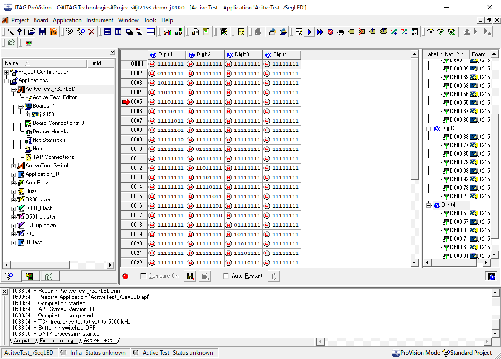Click the waveform view toolbar icon
Screen dimensions: 501x359
coord(415,32)
